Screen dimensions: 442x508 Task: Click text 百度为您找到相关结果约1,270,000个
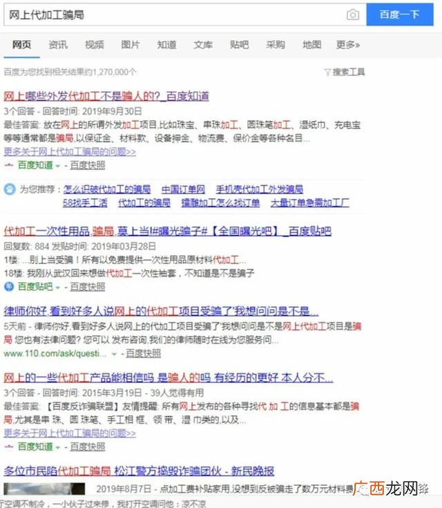tap(70, 72)
